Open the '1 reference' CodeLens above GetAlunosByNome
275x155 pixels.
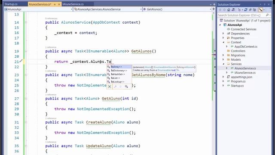(x=51, y=71)
